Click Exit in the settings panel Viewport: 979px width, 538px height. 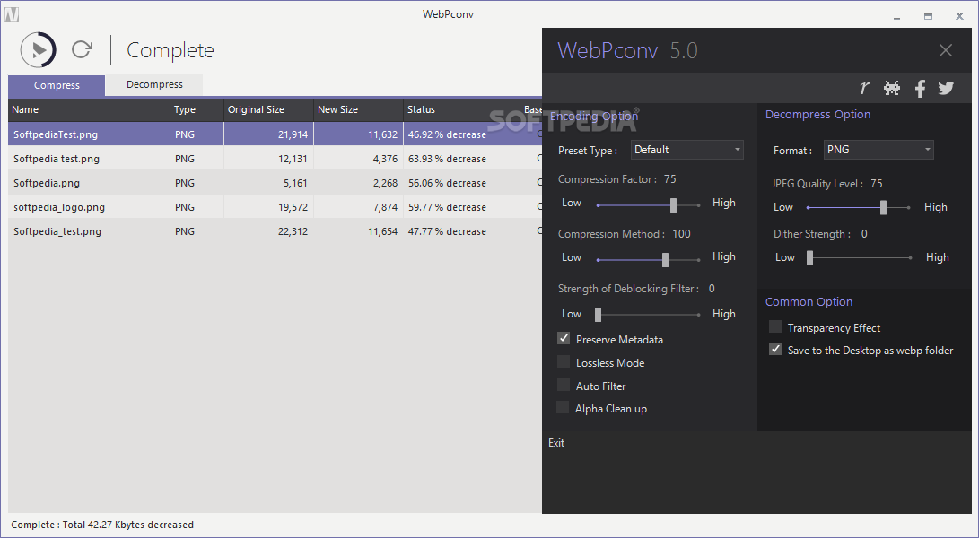(x=556, y=443)
